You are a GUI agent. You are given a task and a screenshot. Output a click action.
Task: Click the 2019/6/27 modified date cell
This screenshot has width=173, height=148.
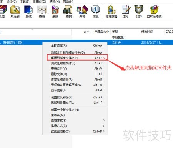152,42
